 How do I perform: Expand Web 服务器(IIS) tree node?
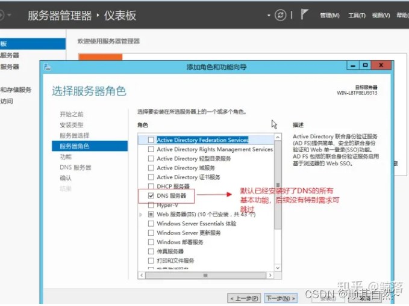click(141, 215)
